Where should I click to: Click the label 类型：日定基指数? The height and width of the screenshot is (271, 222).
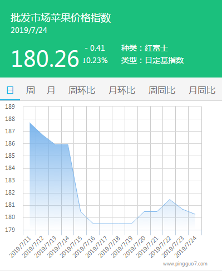(x=152, y=60)
